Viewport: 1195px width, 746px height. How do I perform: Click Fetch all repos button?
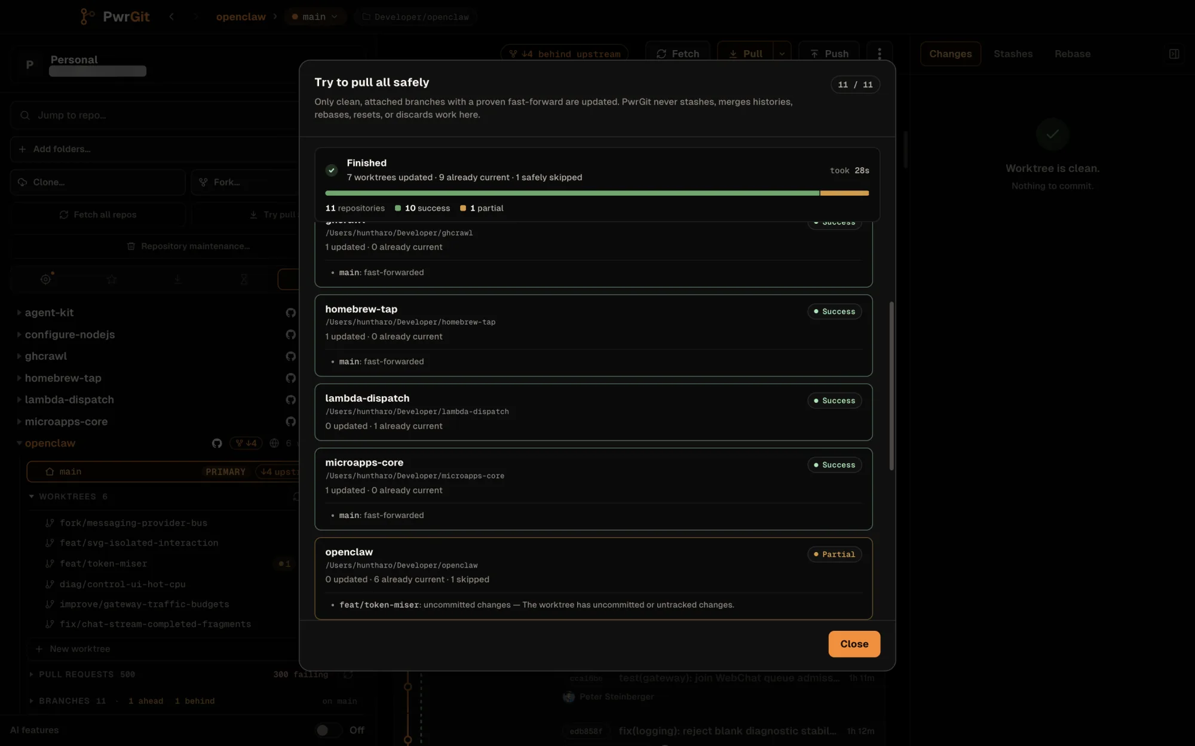[x=98, y=215]
